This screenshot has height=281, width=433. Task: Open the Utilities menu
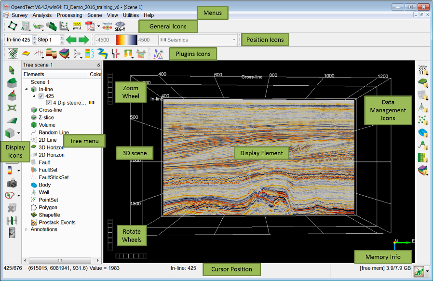[x=131, y=15]
